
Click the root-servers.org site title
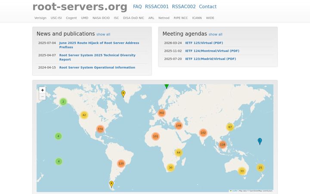80,7
